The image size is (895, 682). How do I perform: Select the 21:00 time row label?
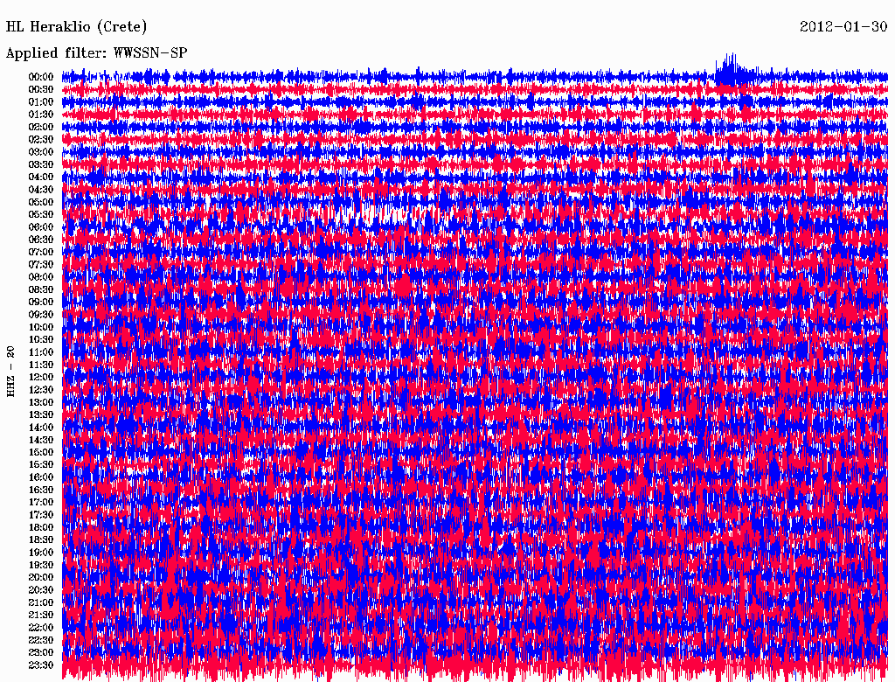point(41,602)
